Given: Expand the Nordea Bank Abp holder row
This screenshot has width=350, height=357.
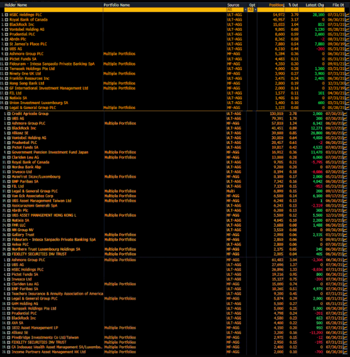Looking at the screenshot, I should coord(8,167).
